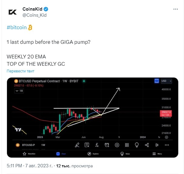Open the Menu tab
Viewport: 184px width, 174px height.
point(157,154)
